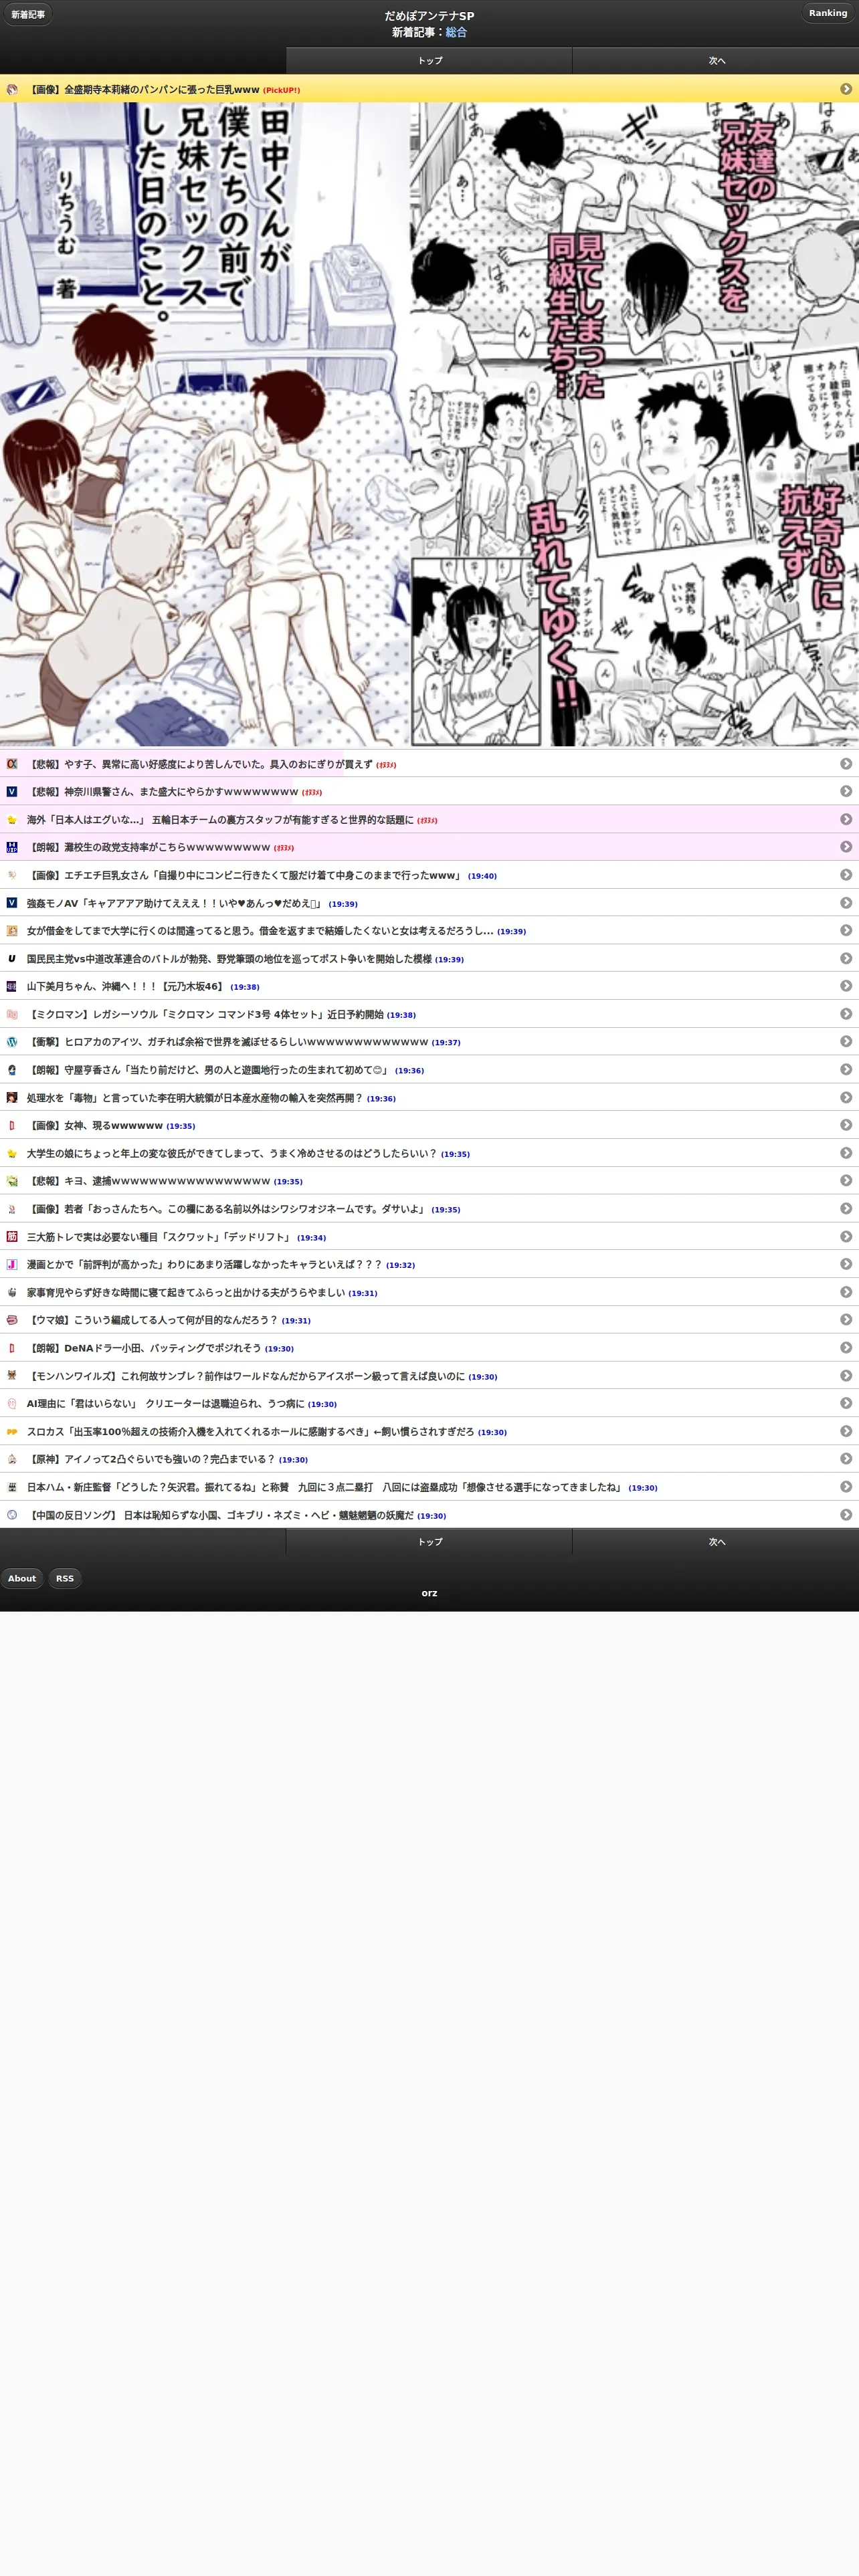Click the arrow icon on 漫画とかで「前評判が高かった」 row
The width and height of the screenshot is (859, 2576).
click(x=846, y=1264)
